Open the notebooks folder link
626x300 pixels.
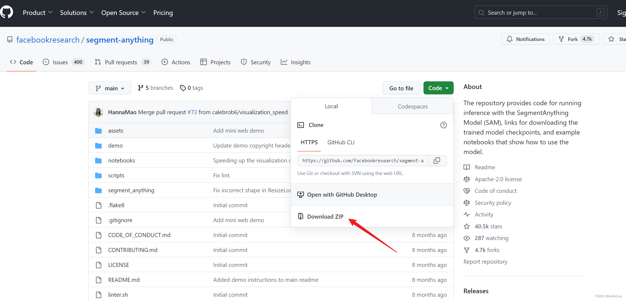[122, 161]
